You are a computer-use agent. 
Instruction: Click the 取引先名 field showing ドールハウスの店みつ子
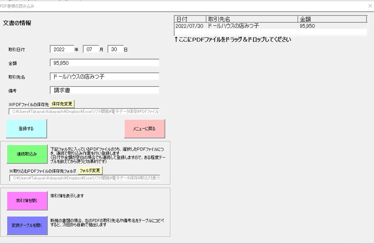104,77
